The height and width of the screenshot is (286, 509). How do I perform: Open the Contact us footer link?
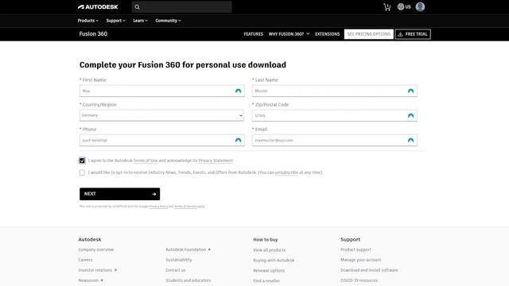176,270
